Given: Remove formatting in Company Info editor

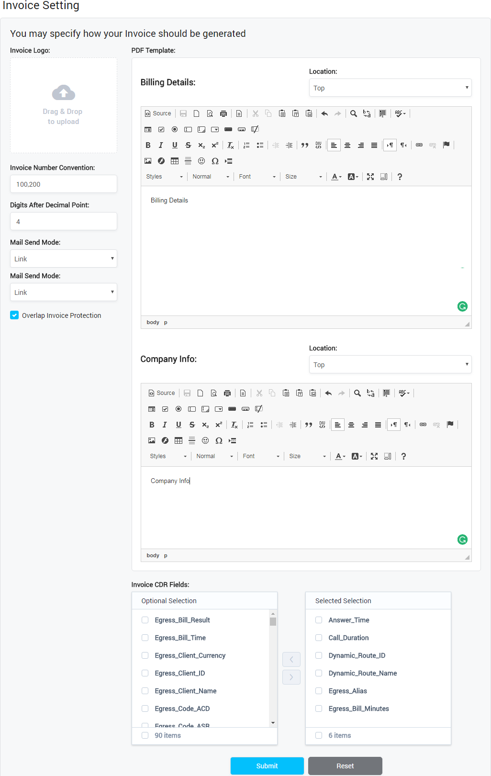Looking at the screenshot, I should [x=234, y=425].
